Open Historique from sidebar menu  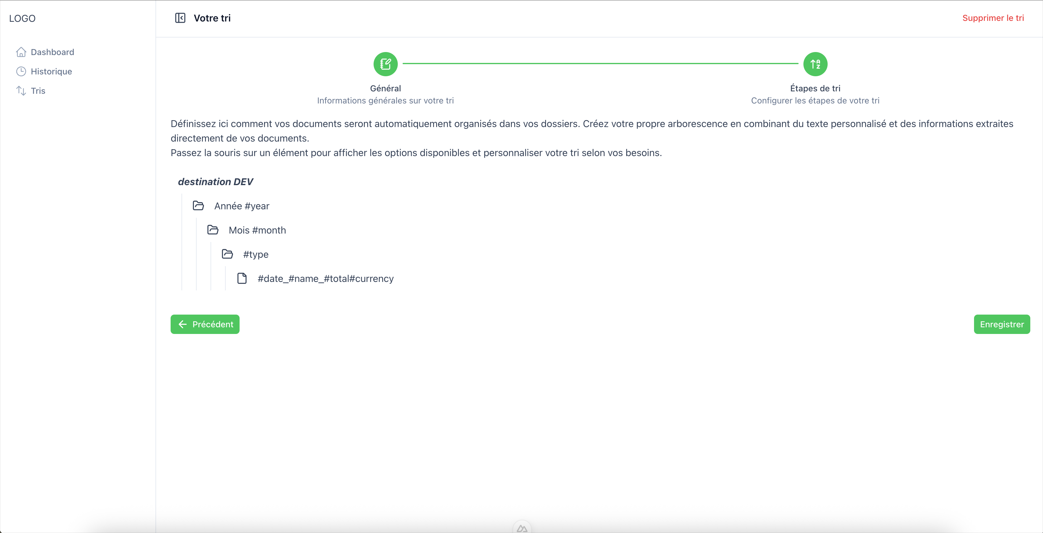pos(51,71)
